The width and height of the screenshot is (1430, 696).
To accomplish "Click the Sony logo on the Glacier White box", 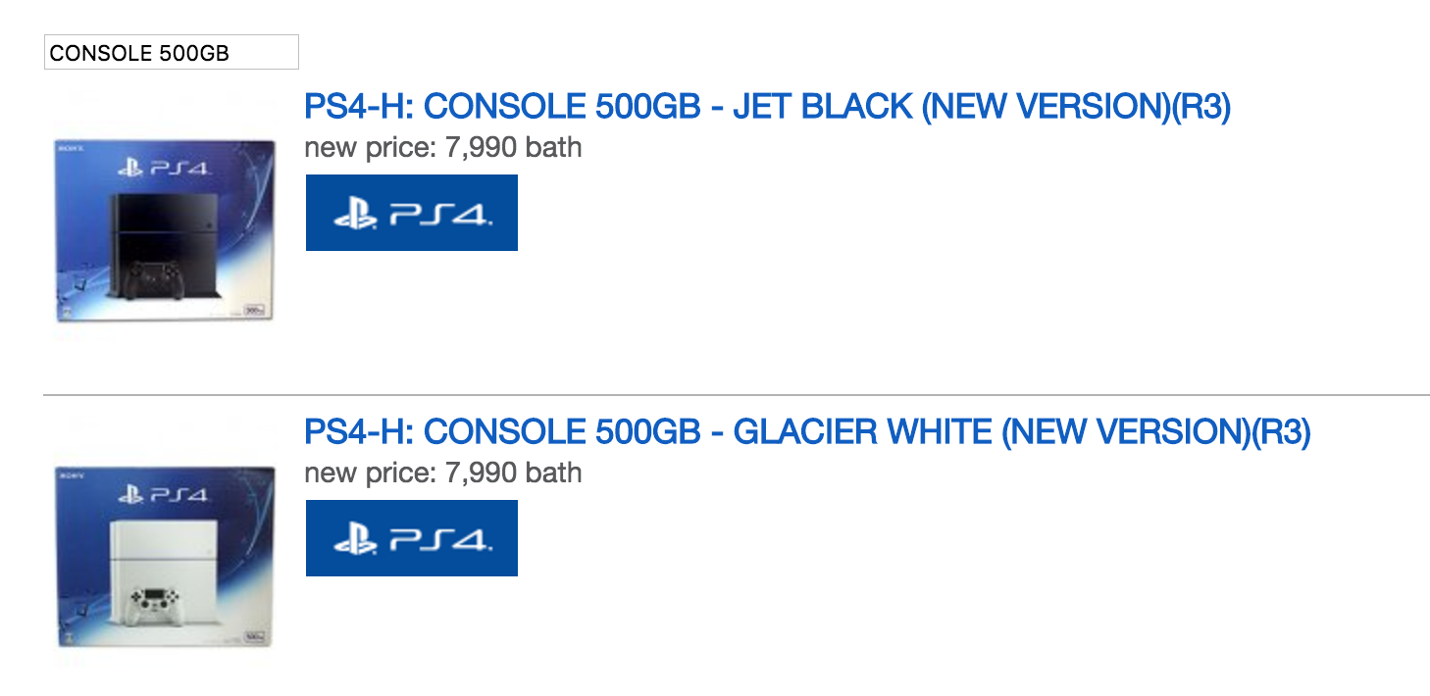I will pyautogui.click(x=68, y=474).
